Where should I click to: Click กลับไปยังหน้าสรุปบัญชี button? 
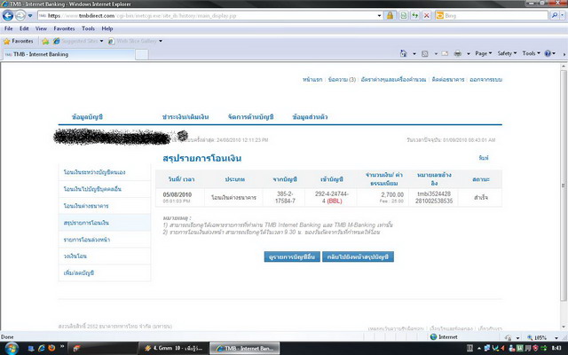coord(357,256)
